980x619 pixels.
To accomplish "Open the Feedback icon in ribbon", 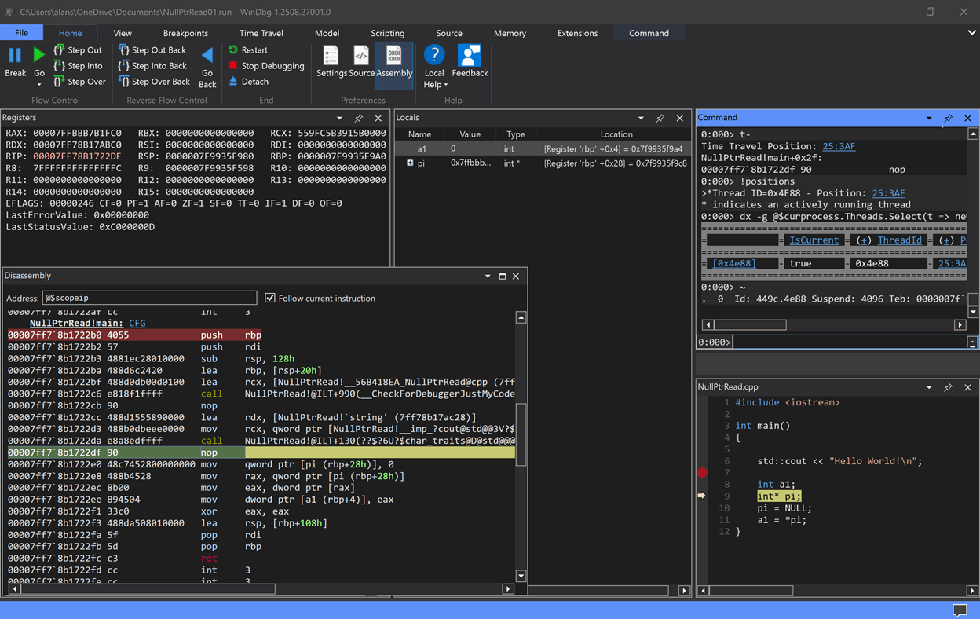I will click(470, 57).
